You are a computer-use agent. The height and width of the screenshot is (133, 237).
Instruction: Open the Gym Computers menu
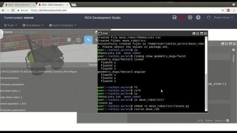pyautogui.click(x=63, y=25)
